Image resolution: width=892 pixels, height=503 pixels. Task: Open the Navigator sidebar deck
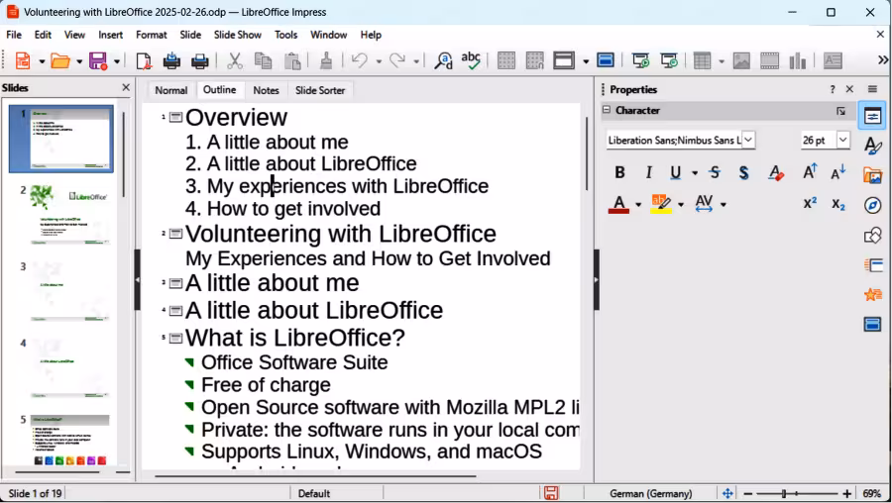(872, 205)
